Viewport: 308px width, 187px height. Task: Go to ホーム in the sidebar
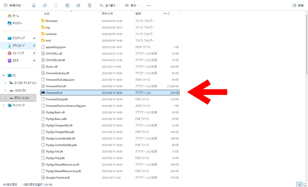[13, 16]
